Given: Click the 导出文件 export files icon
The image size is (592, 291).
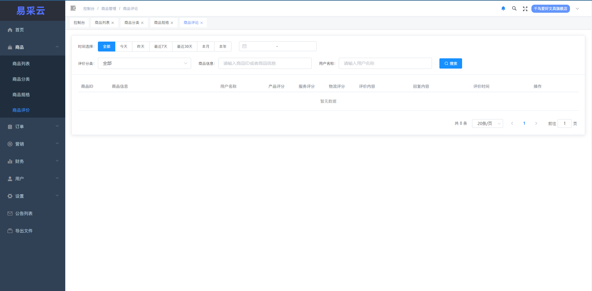Looking at the screenshot, I should pos(10,231).
